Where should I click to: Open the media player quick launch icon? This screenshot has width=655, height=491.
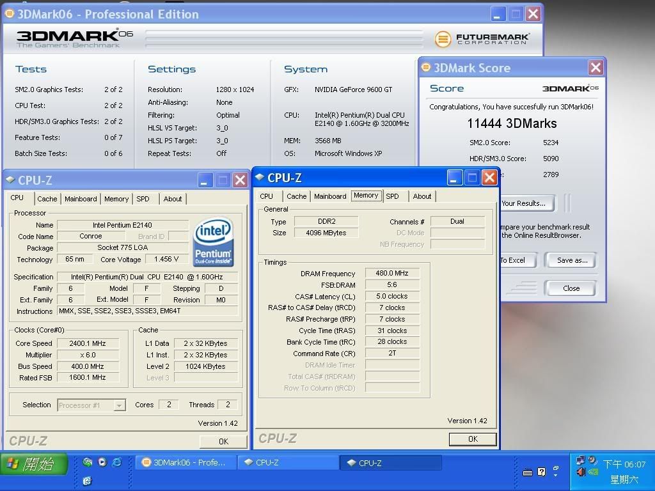[x=102, y=462]
